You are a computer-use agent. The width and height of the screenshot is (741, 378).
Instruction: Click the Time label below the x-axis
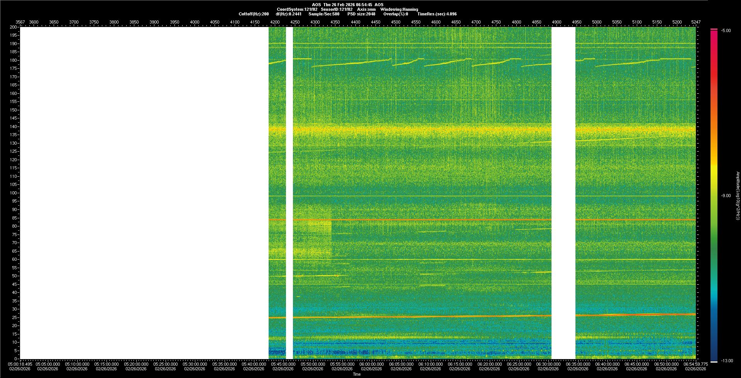[x=357, y=374]
